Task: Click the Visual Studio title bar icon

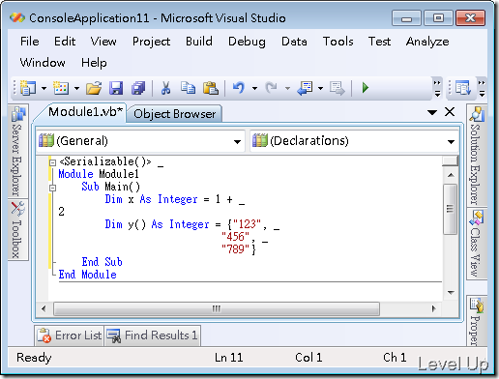Action: coord(17,17)
